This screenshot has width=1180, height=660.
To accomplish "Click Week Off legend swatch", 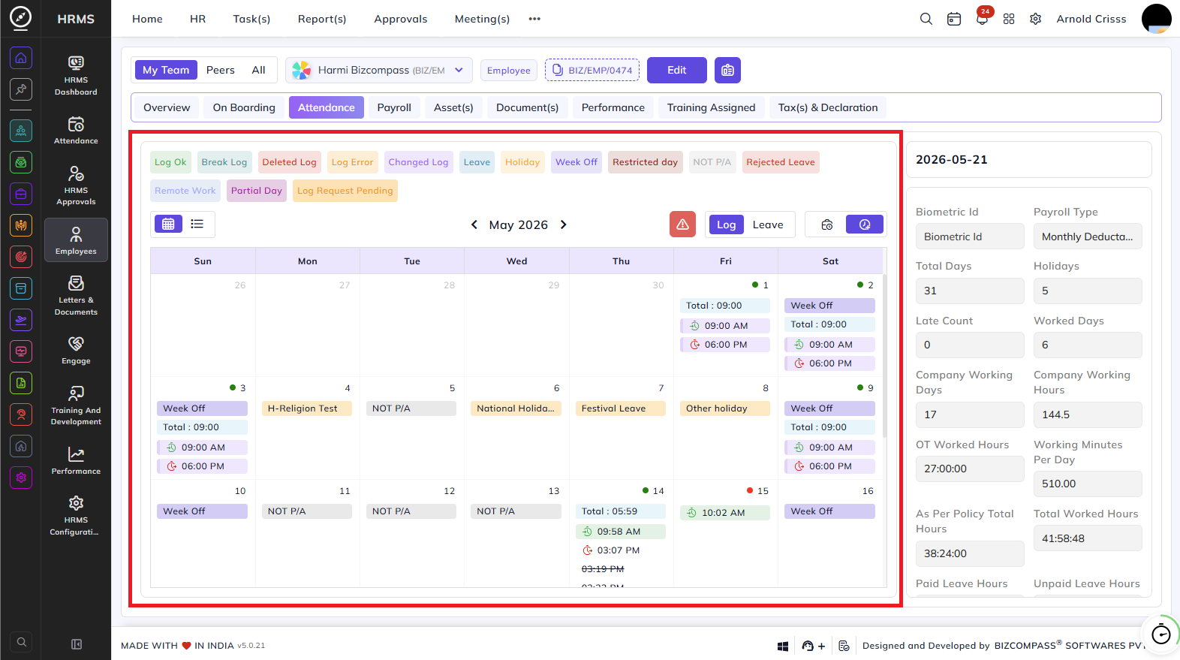I will [x=576, y=162].
